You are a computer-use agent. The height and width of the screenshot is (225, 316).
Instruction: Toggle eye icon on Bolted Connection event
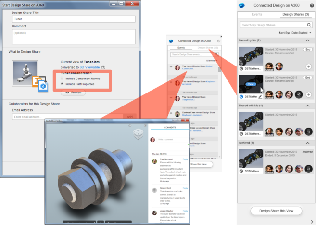[x=171, y=67]
